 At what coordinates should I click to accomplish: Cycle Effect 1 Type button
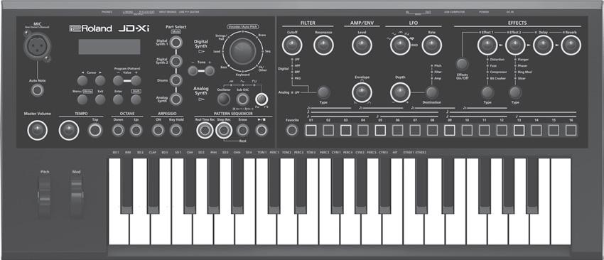point(487,92)
